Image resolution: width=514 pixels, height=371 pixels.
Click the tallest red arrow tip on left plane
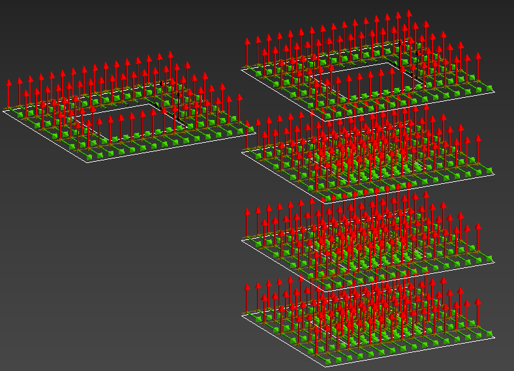click(170, 53)
